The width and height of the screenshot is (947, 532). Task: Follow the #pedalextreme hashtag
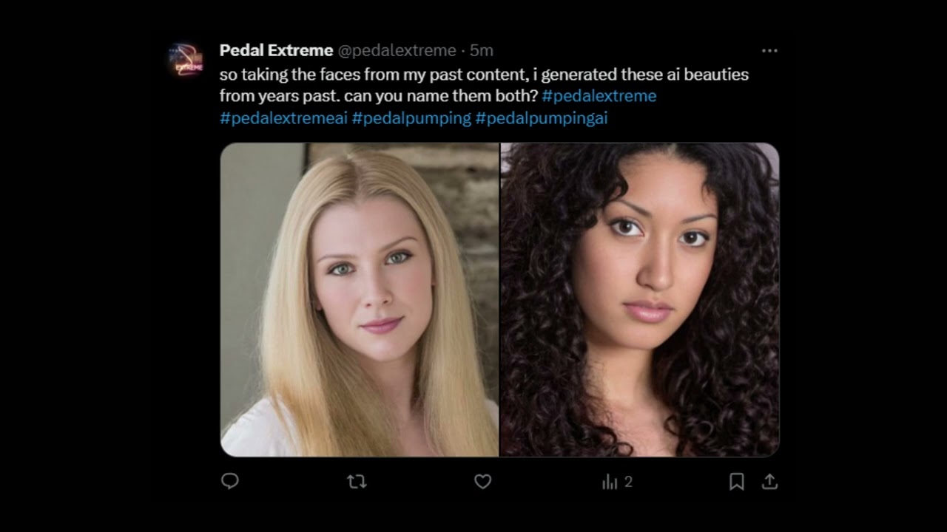599,96
